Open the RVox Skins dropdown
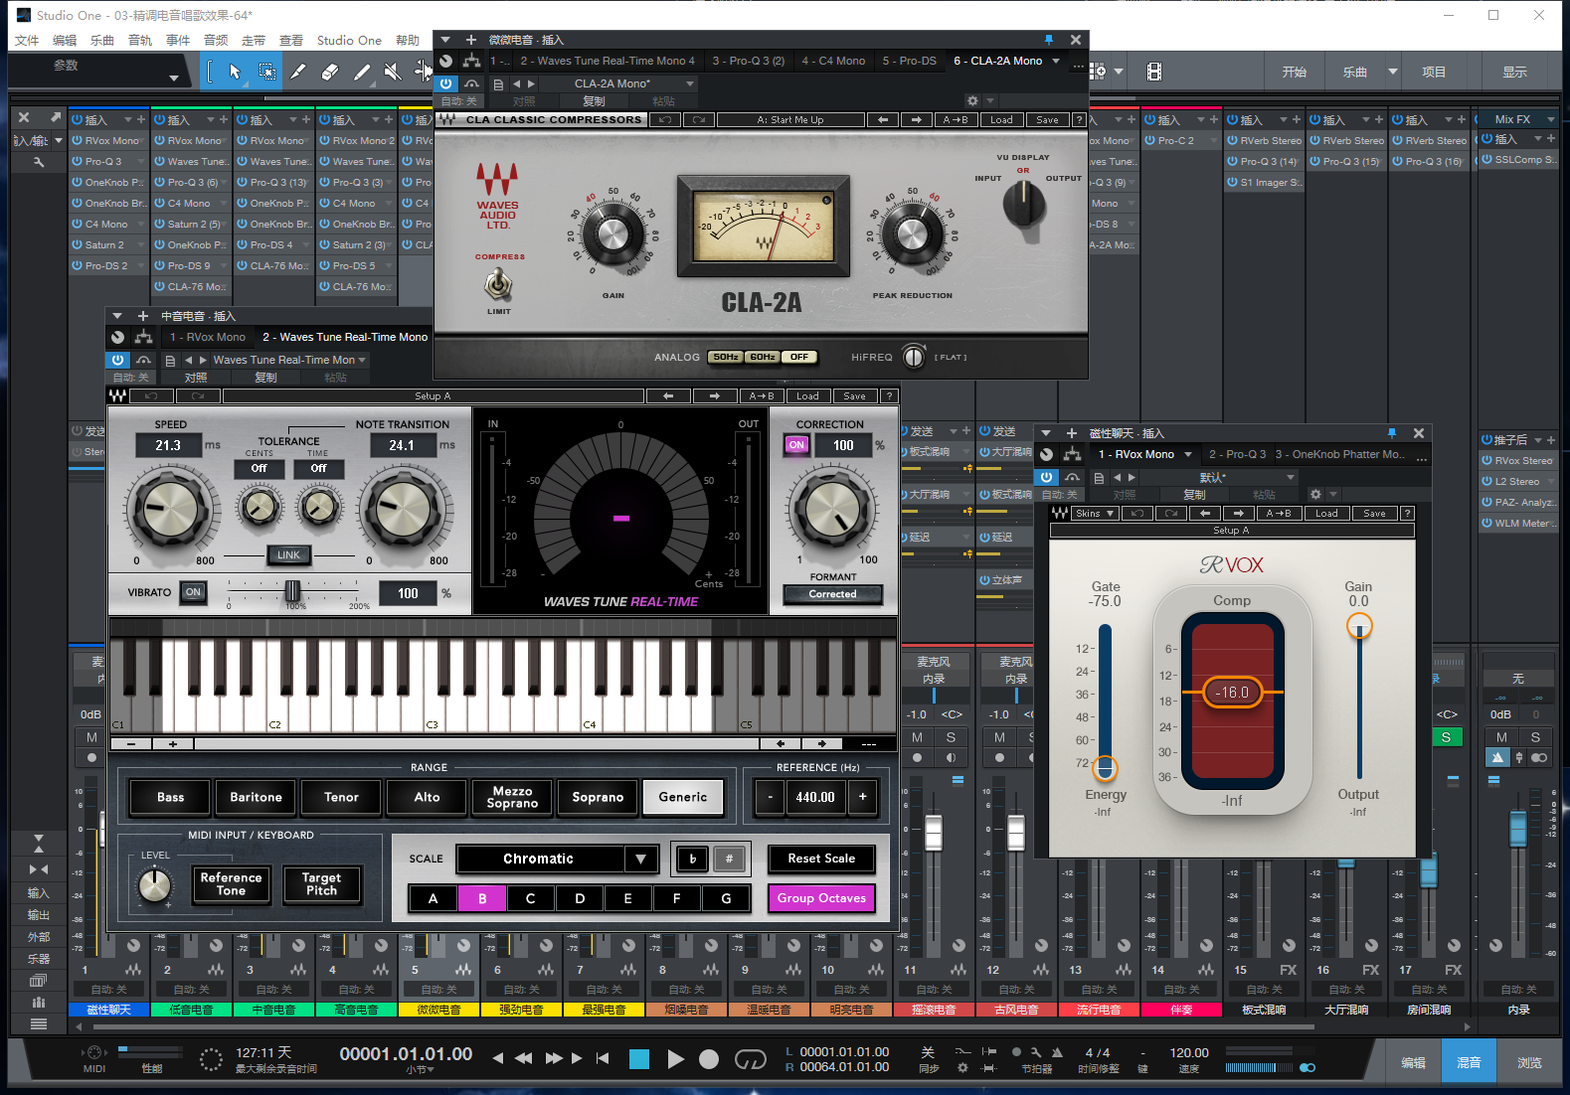The image size is (1570, 1095). pos(1095,514)
